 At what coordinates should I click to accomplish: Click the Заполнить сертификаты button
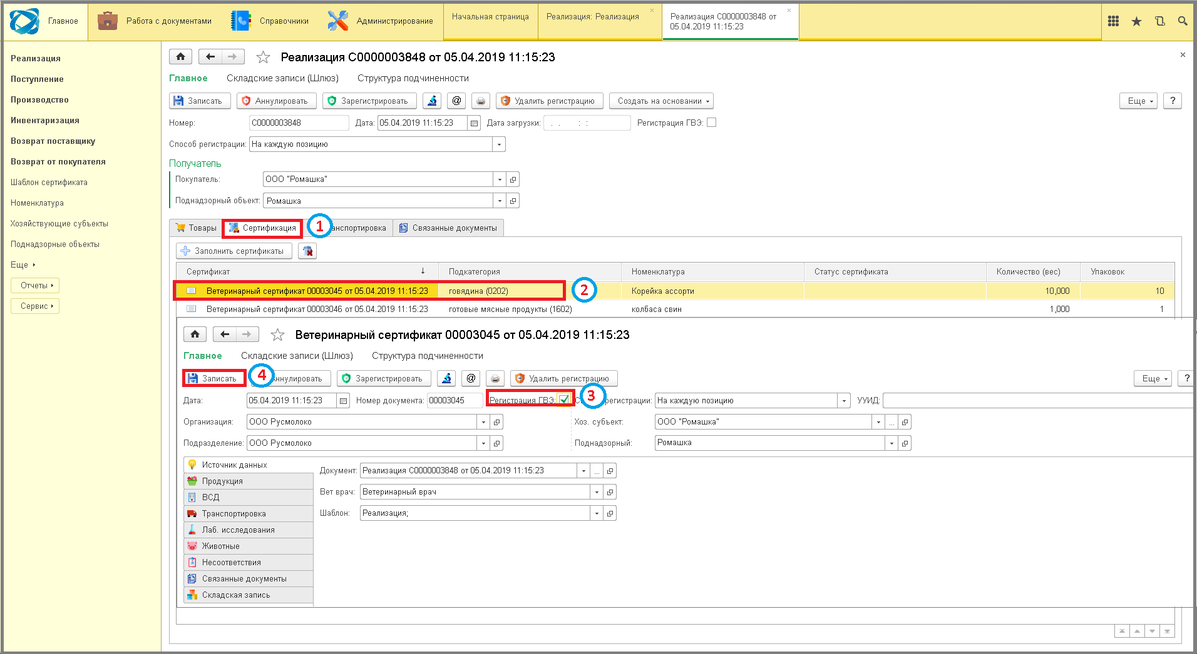(234, 251)
